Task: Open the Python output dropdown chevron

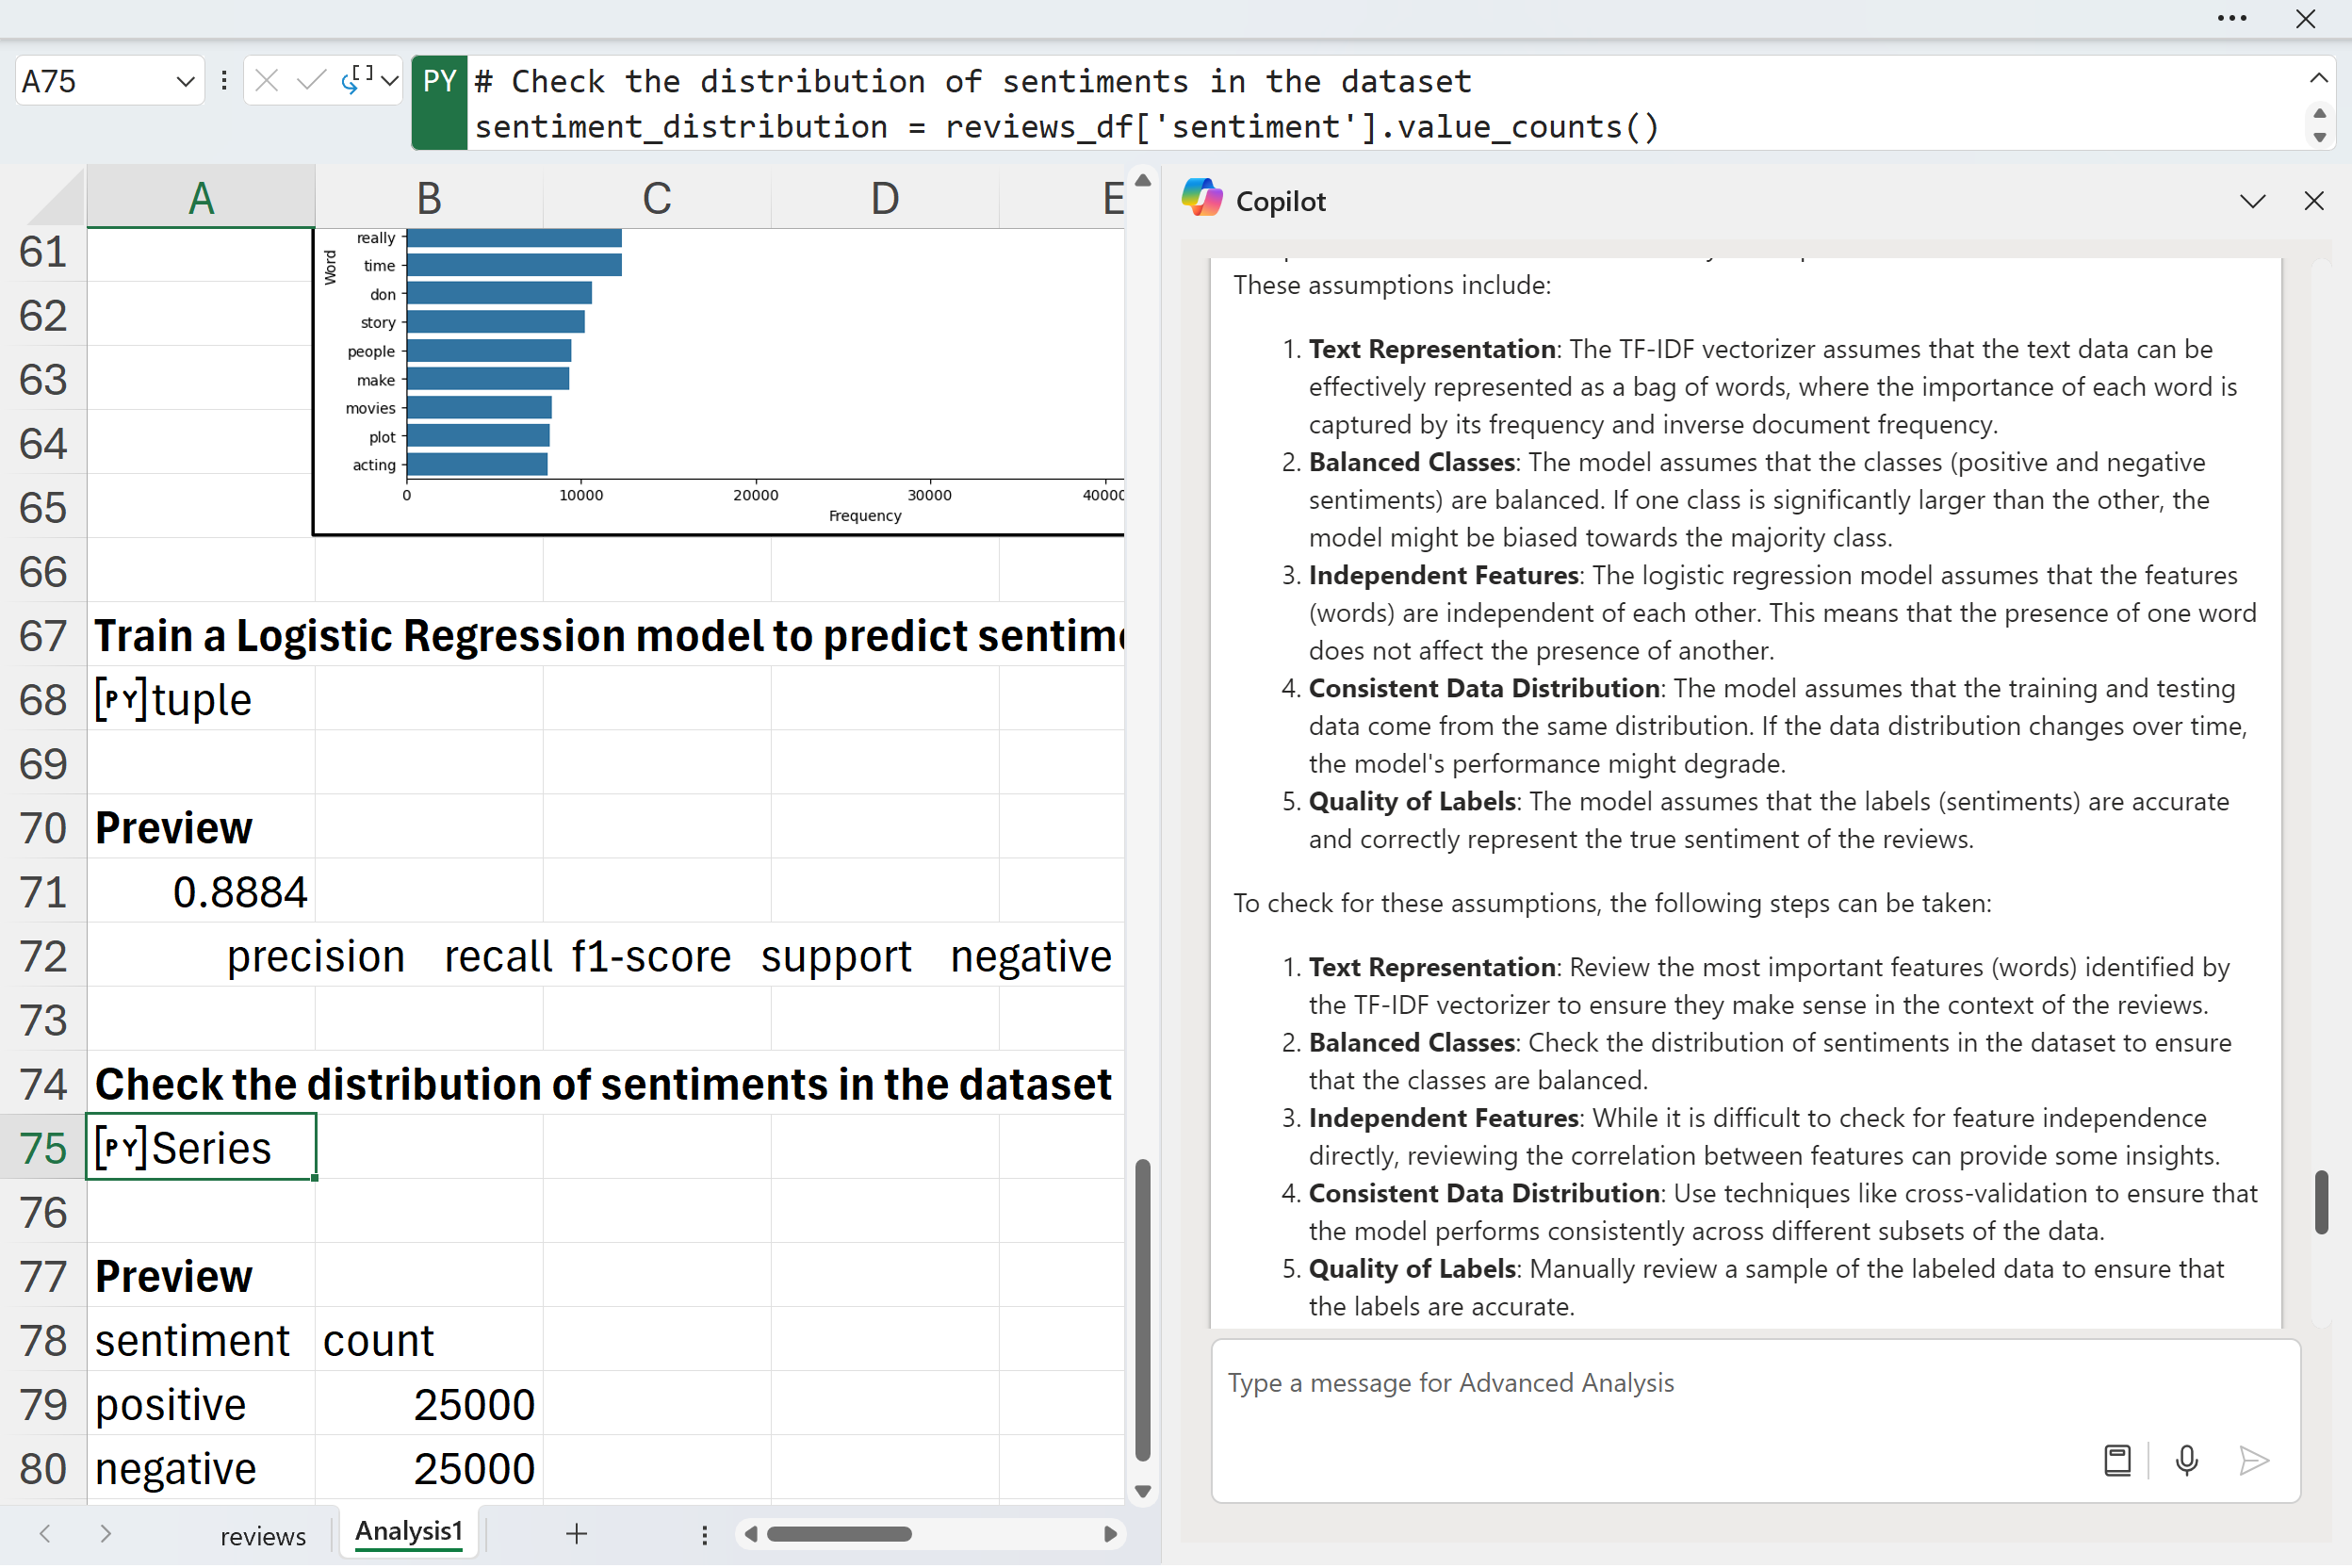Action: [390, 81]
